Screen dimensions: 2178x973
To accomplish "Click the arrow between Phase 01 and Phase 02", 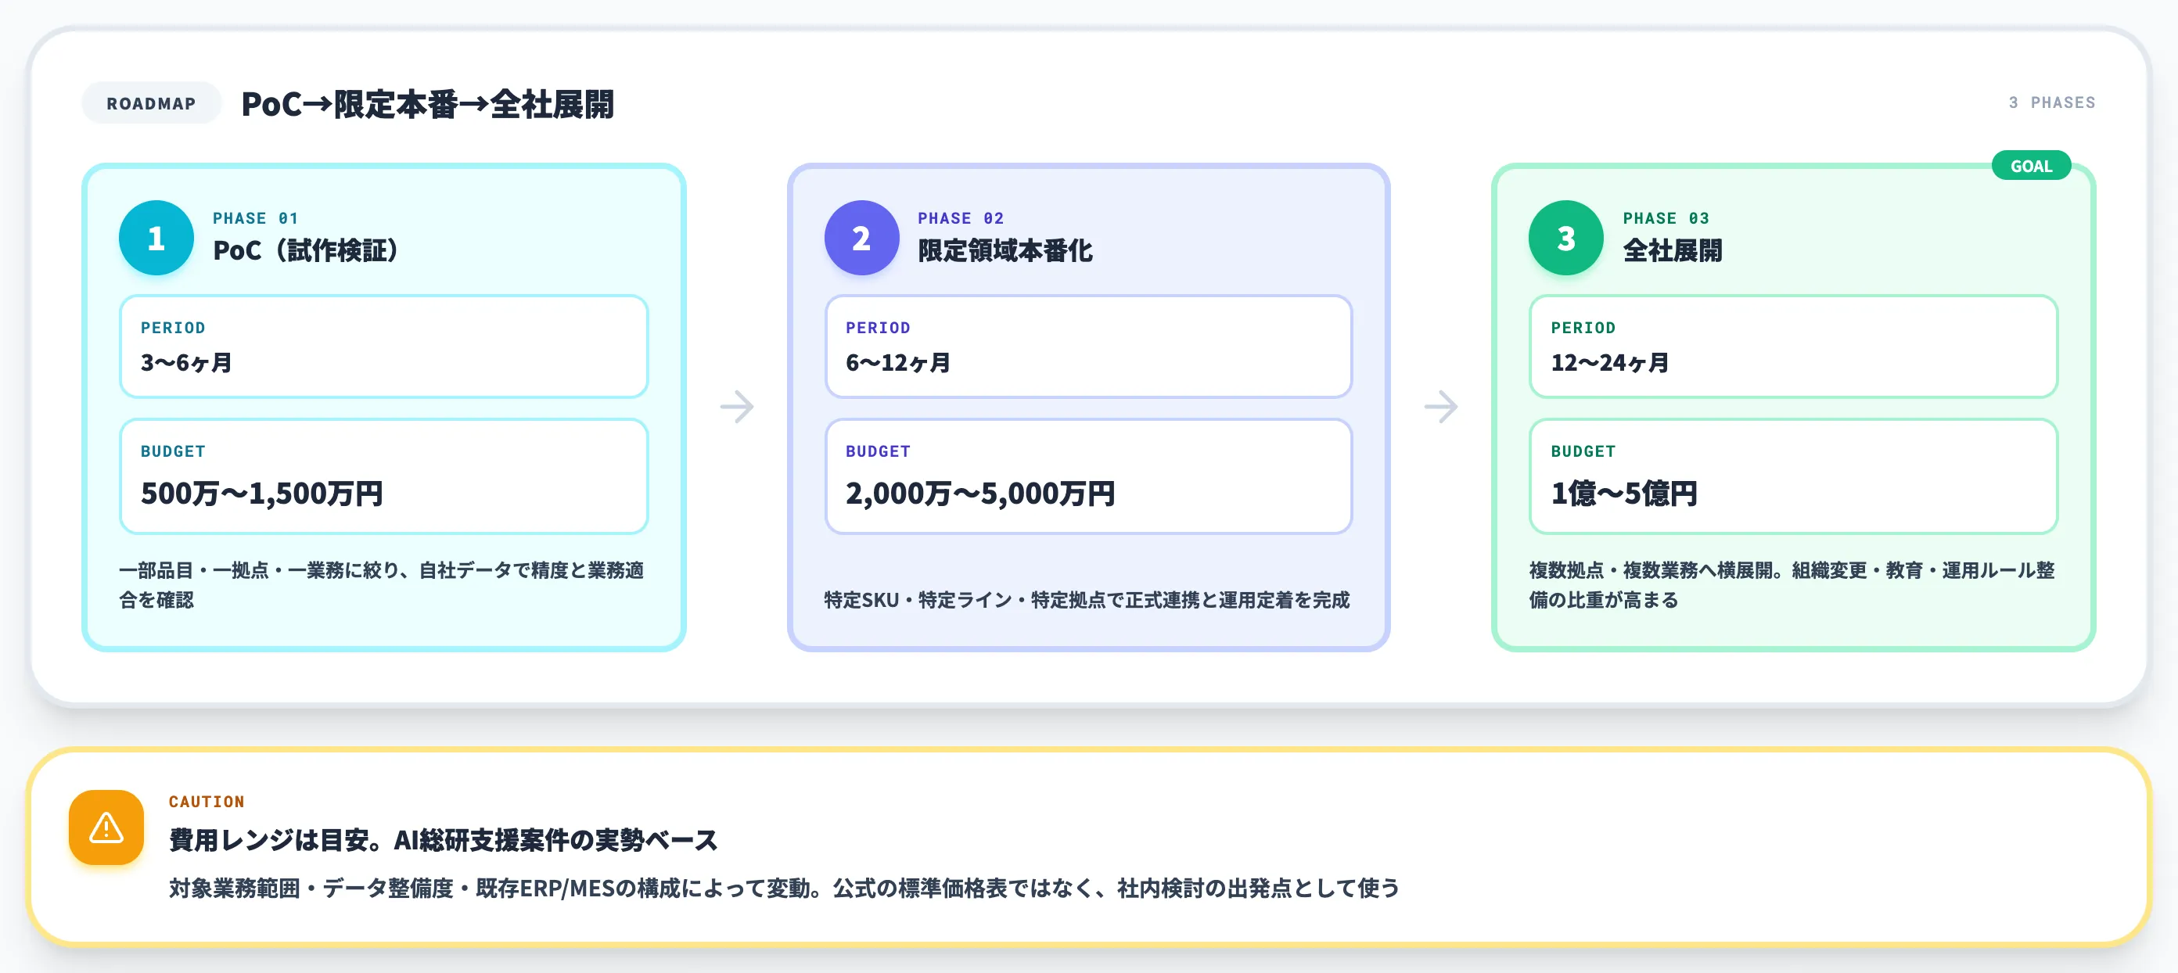I will click(x=737, y=407).
